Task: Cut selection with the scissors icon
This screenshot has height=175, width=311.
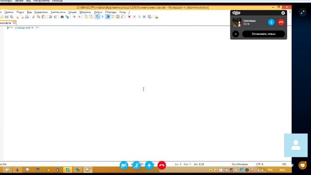Action: pyautogui.click(x=34, y=17)
